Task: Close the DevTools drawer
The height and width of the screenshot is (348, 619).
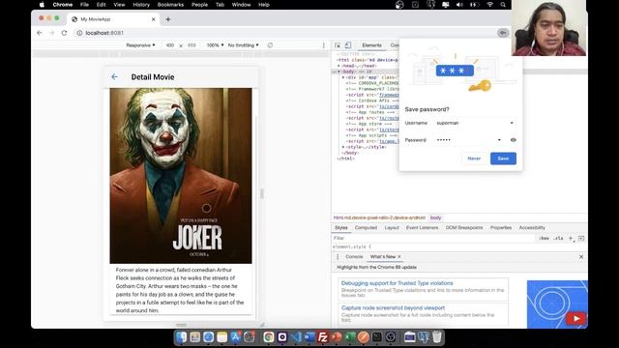Action: [581, 257]
